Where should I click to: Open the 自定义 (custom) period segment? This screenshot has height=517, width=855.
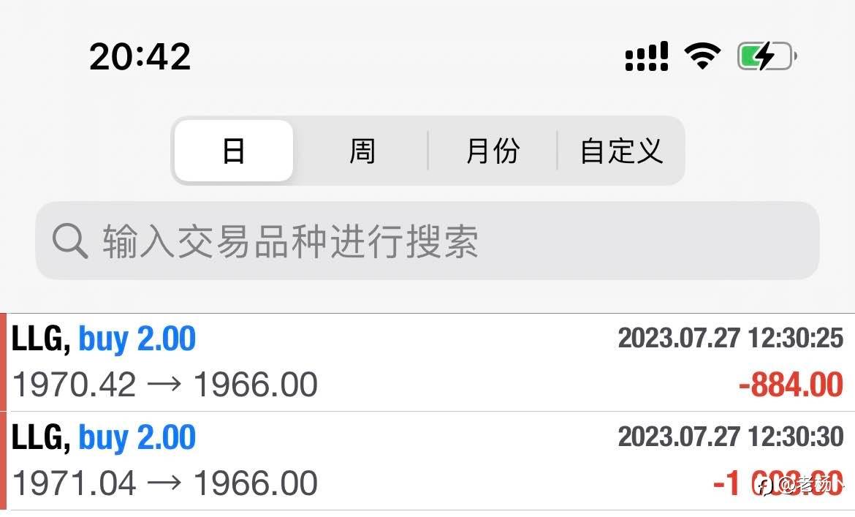621,151
